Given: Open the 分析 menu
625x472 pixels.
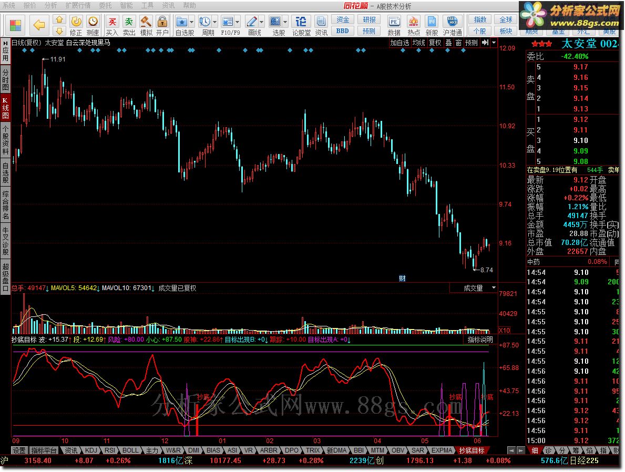Looking at the screenshot, I should tap(50, 5).
